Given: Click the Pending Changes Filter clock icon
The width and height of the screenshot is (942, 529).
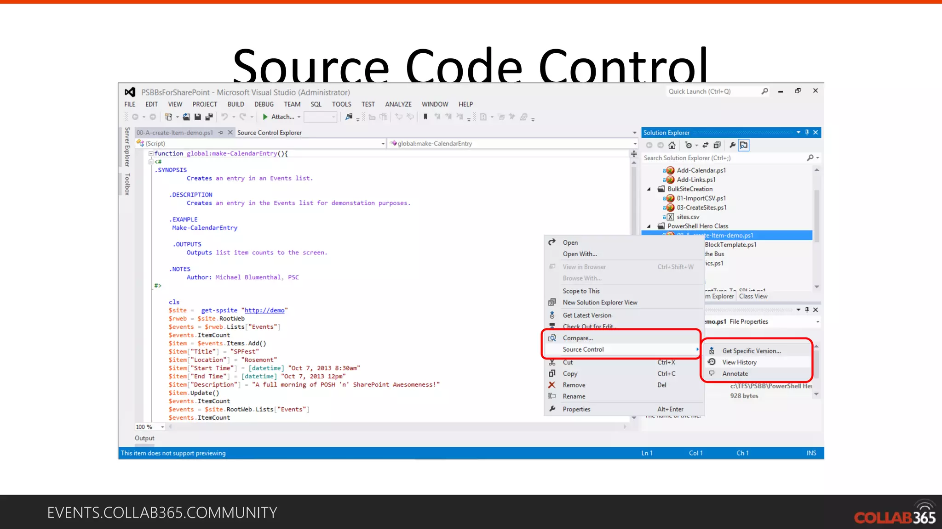Looking at the screenshot, I should (689, 146).
